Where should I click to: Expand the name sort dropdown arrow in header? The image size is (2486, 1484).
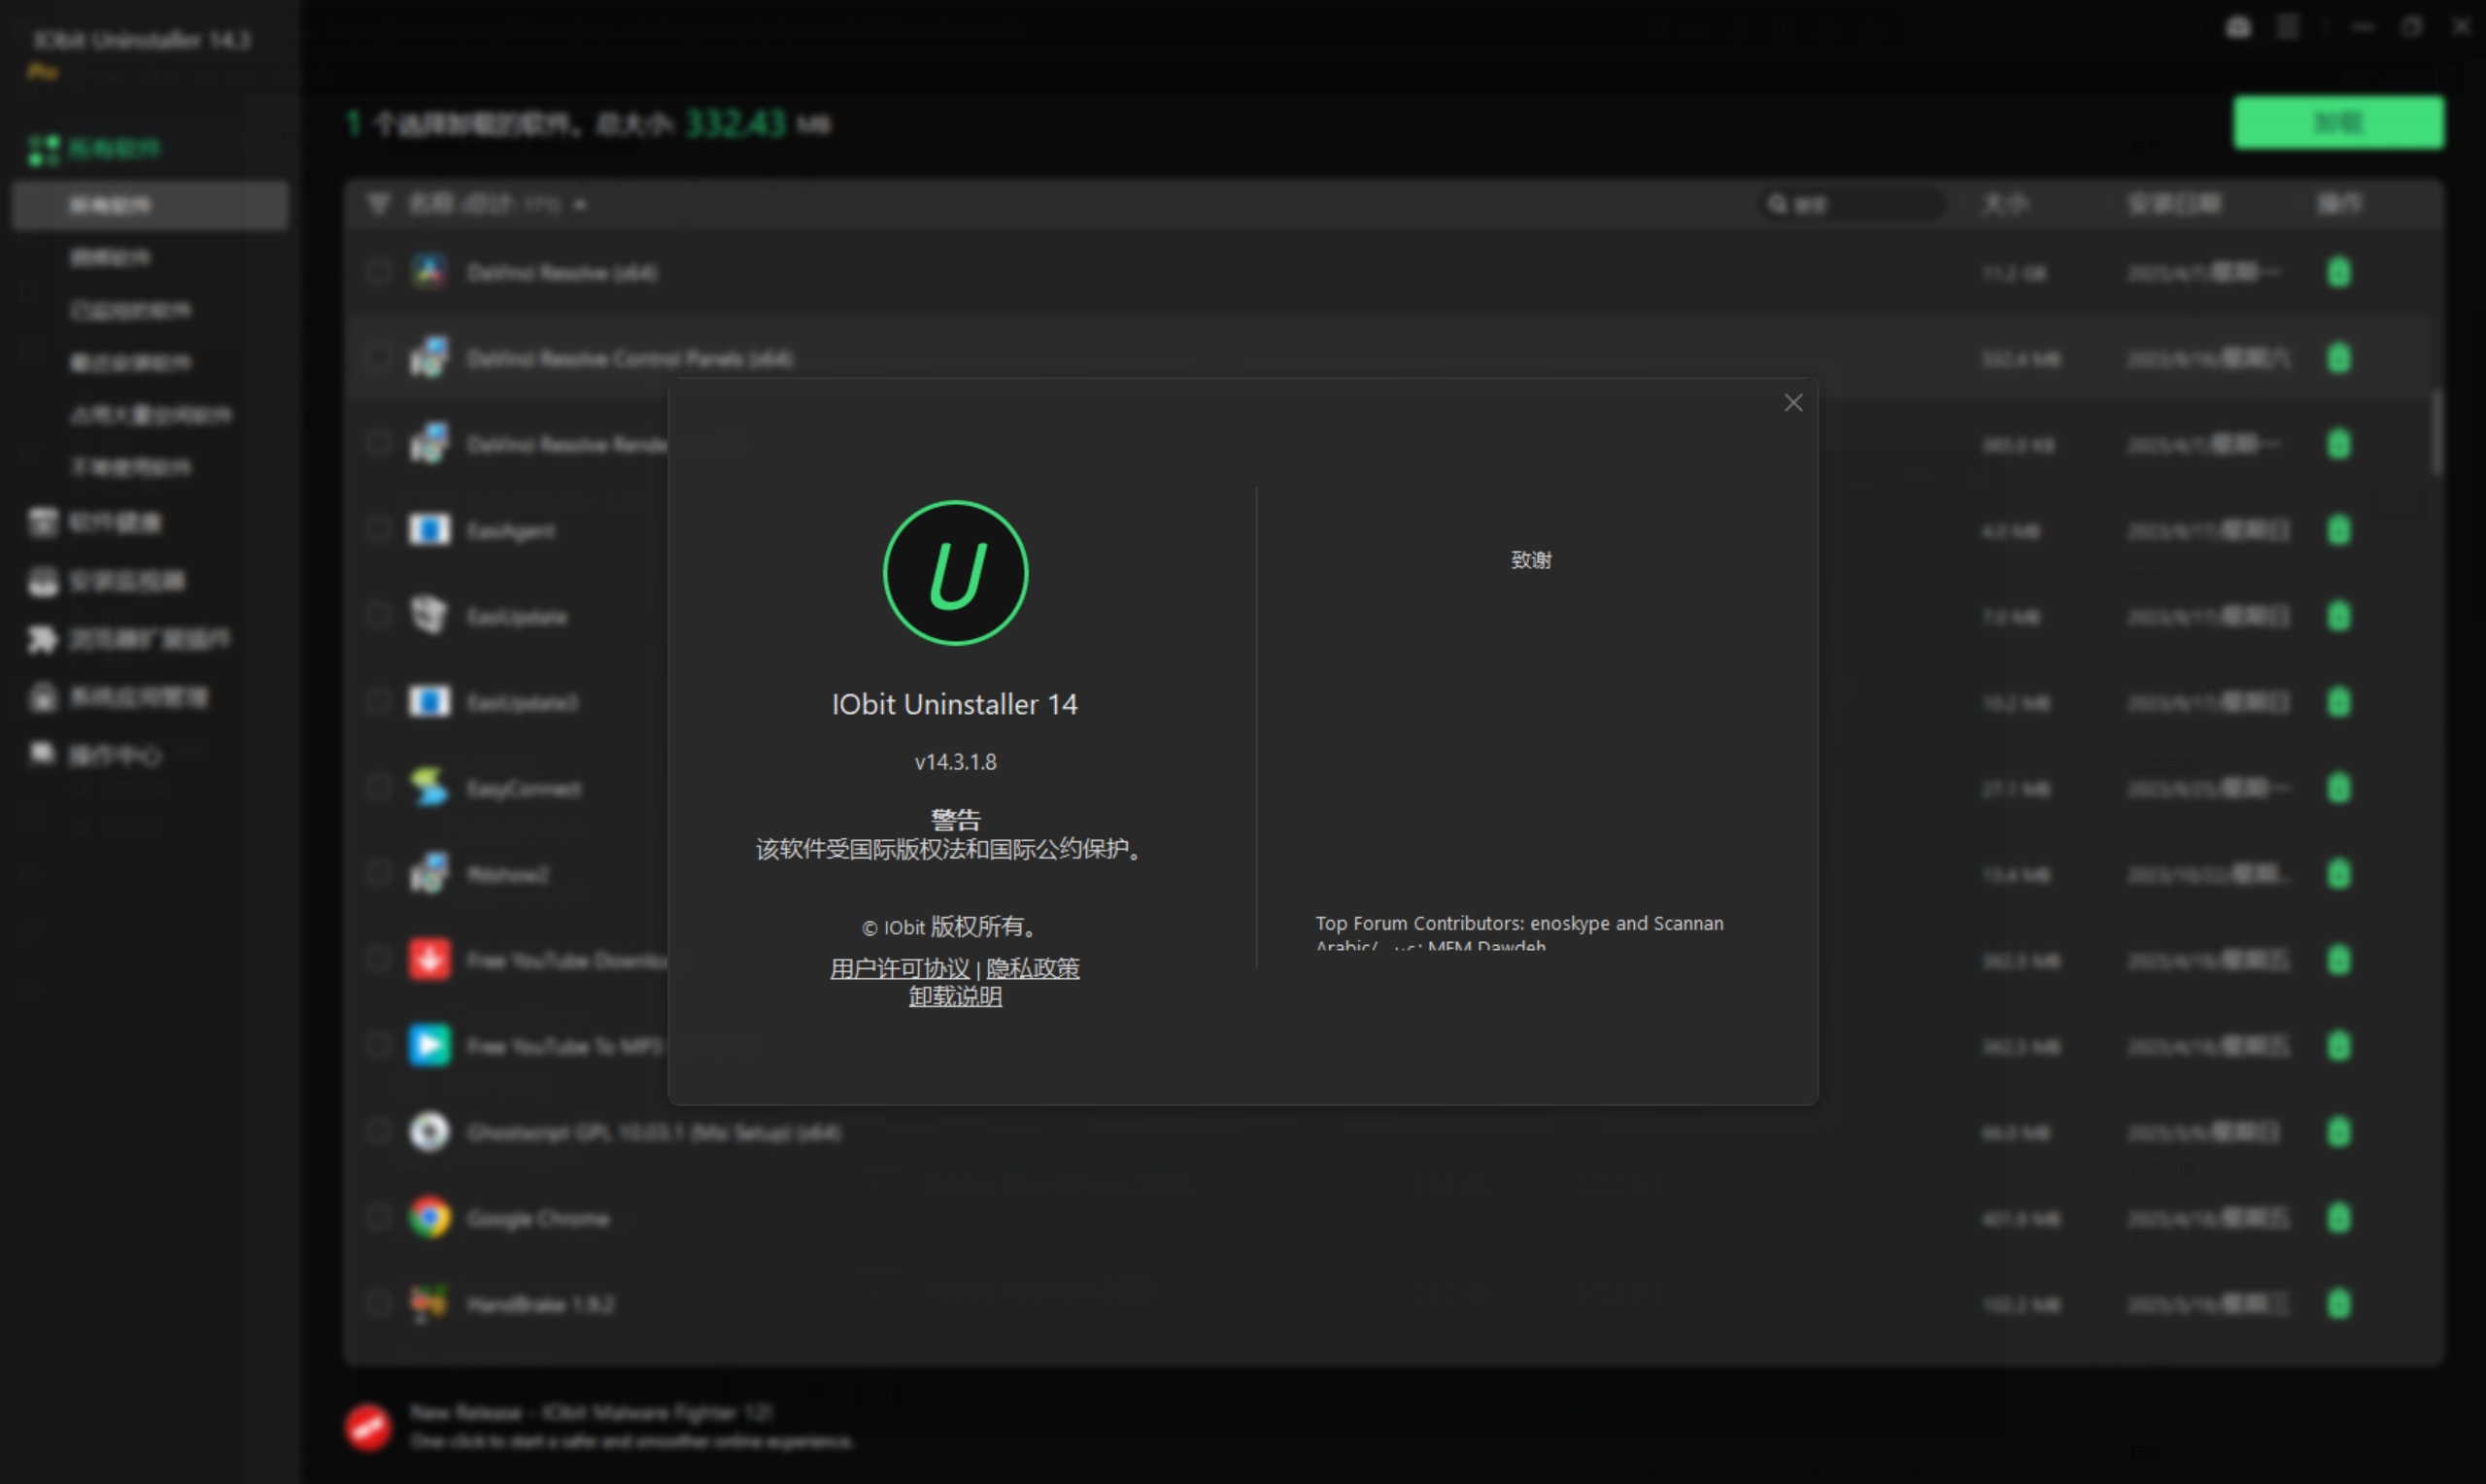click(580, 205)
